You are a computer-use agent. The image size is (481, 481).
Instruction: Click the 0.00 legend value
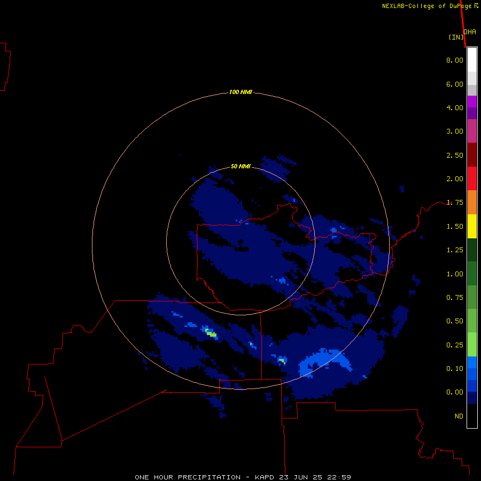click(455, 392)
